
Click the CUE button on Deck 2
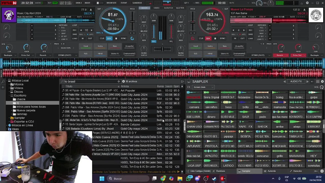(x=201, y=38)
